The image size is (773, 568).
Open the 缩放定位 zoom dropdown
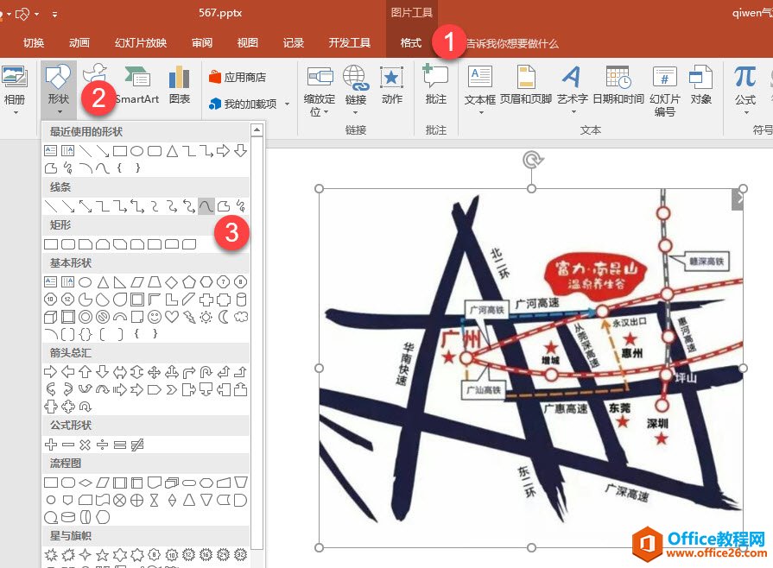[319, 92]
